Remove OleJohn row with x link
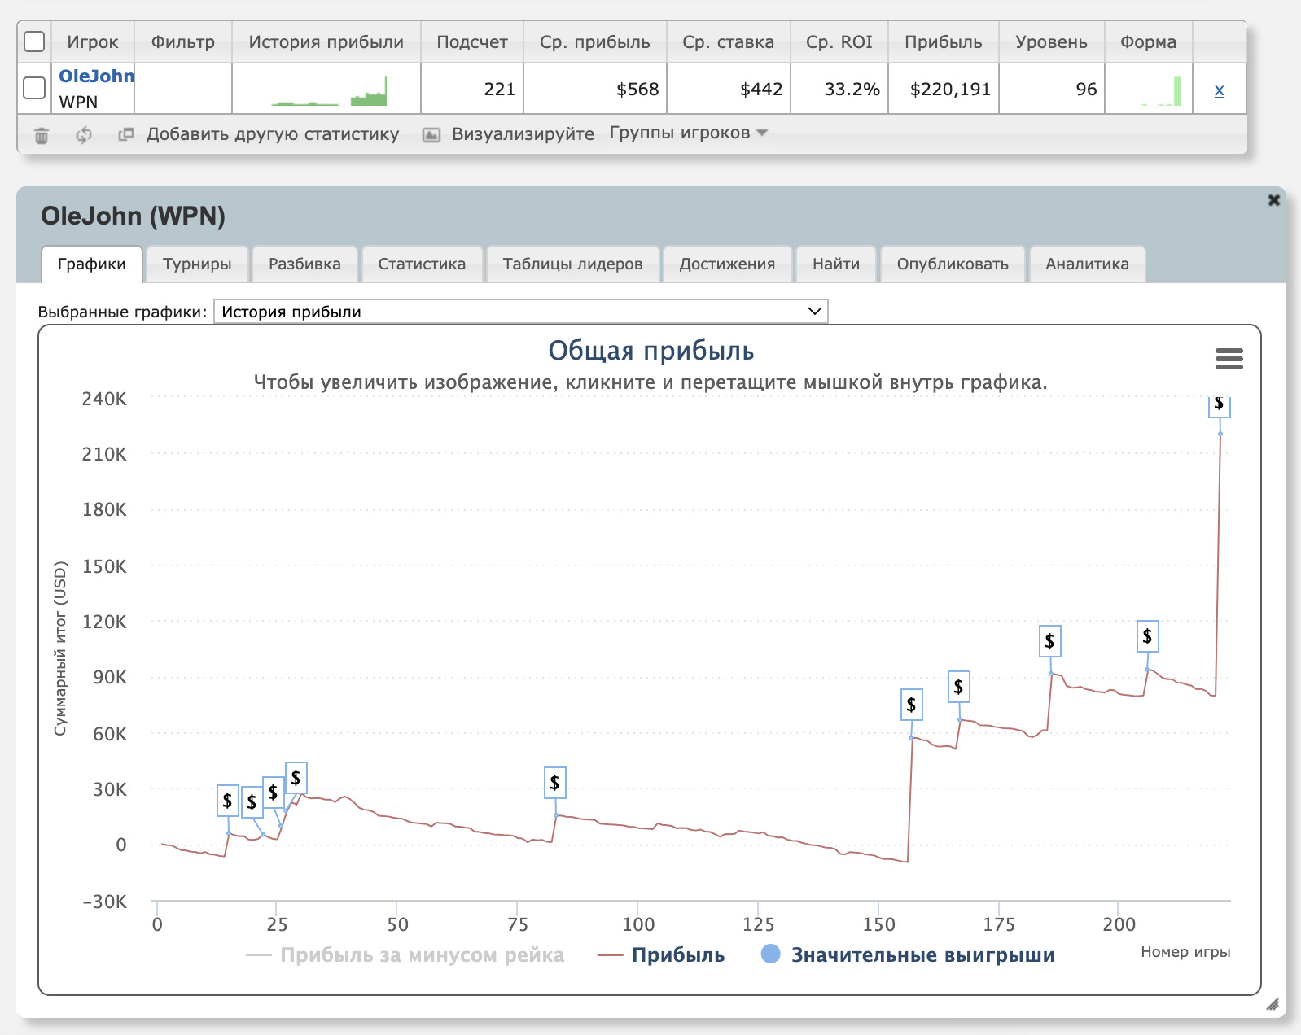 click(1219, 90)
